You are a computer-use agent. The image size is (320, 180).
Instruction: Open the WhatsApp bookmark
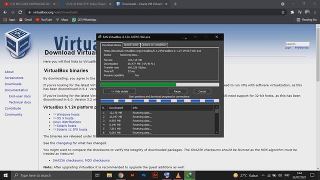click(84, 20)
